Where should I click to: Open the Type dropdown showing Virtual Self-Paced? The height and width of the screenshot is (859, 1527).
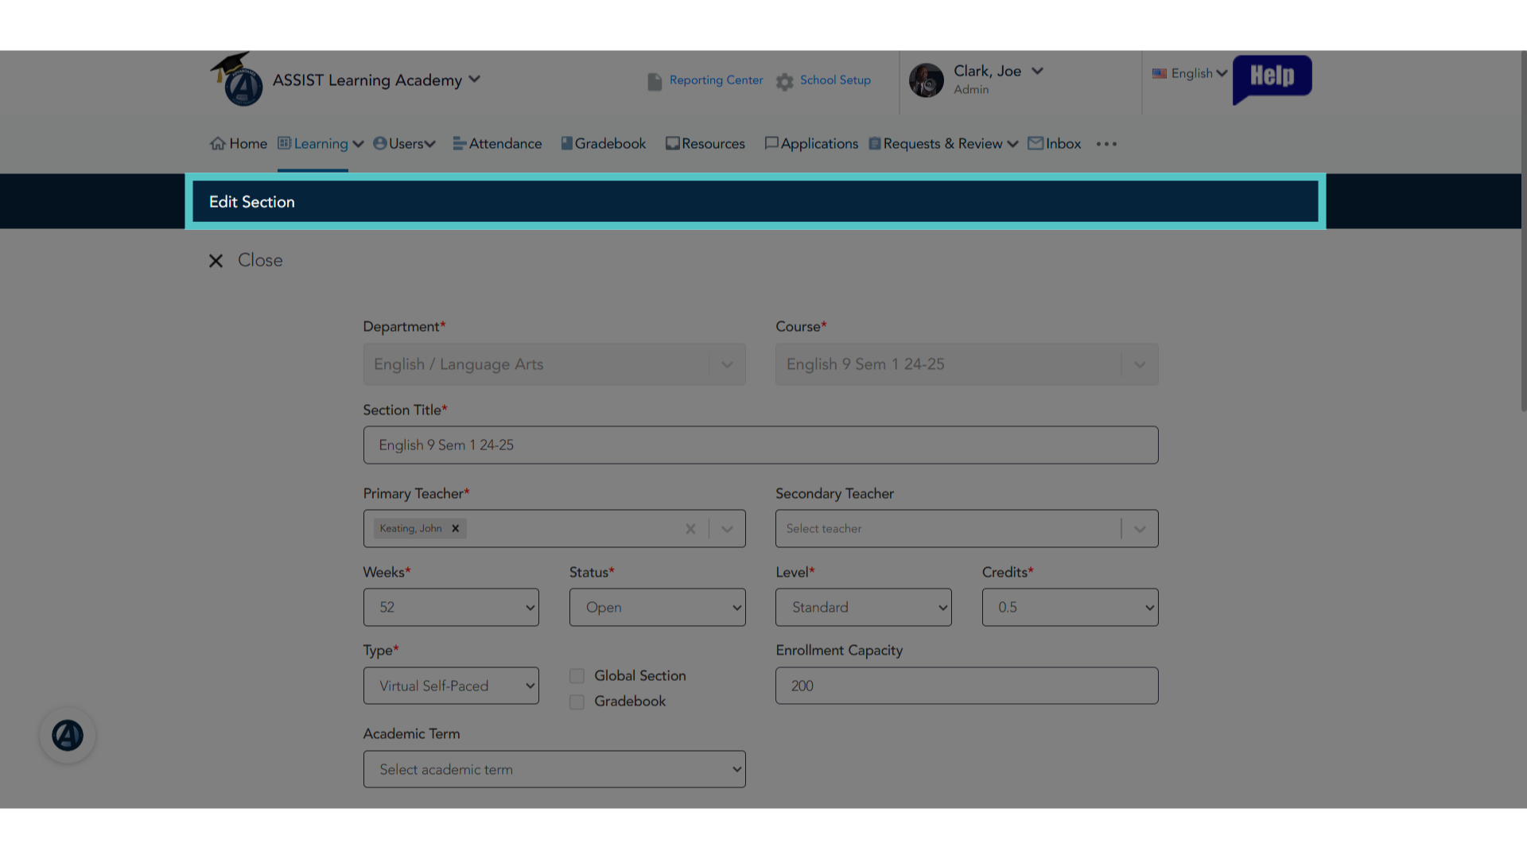[x=451, y=686]
